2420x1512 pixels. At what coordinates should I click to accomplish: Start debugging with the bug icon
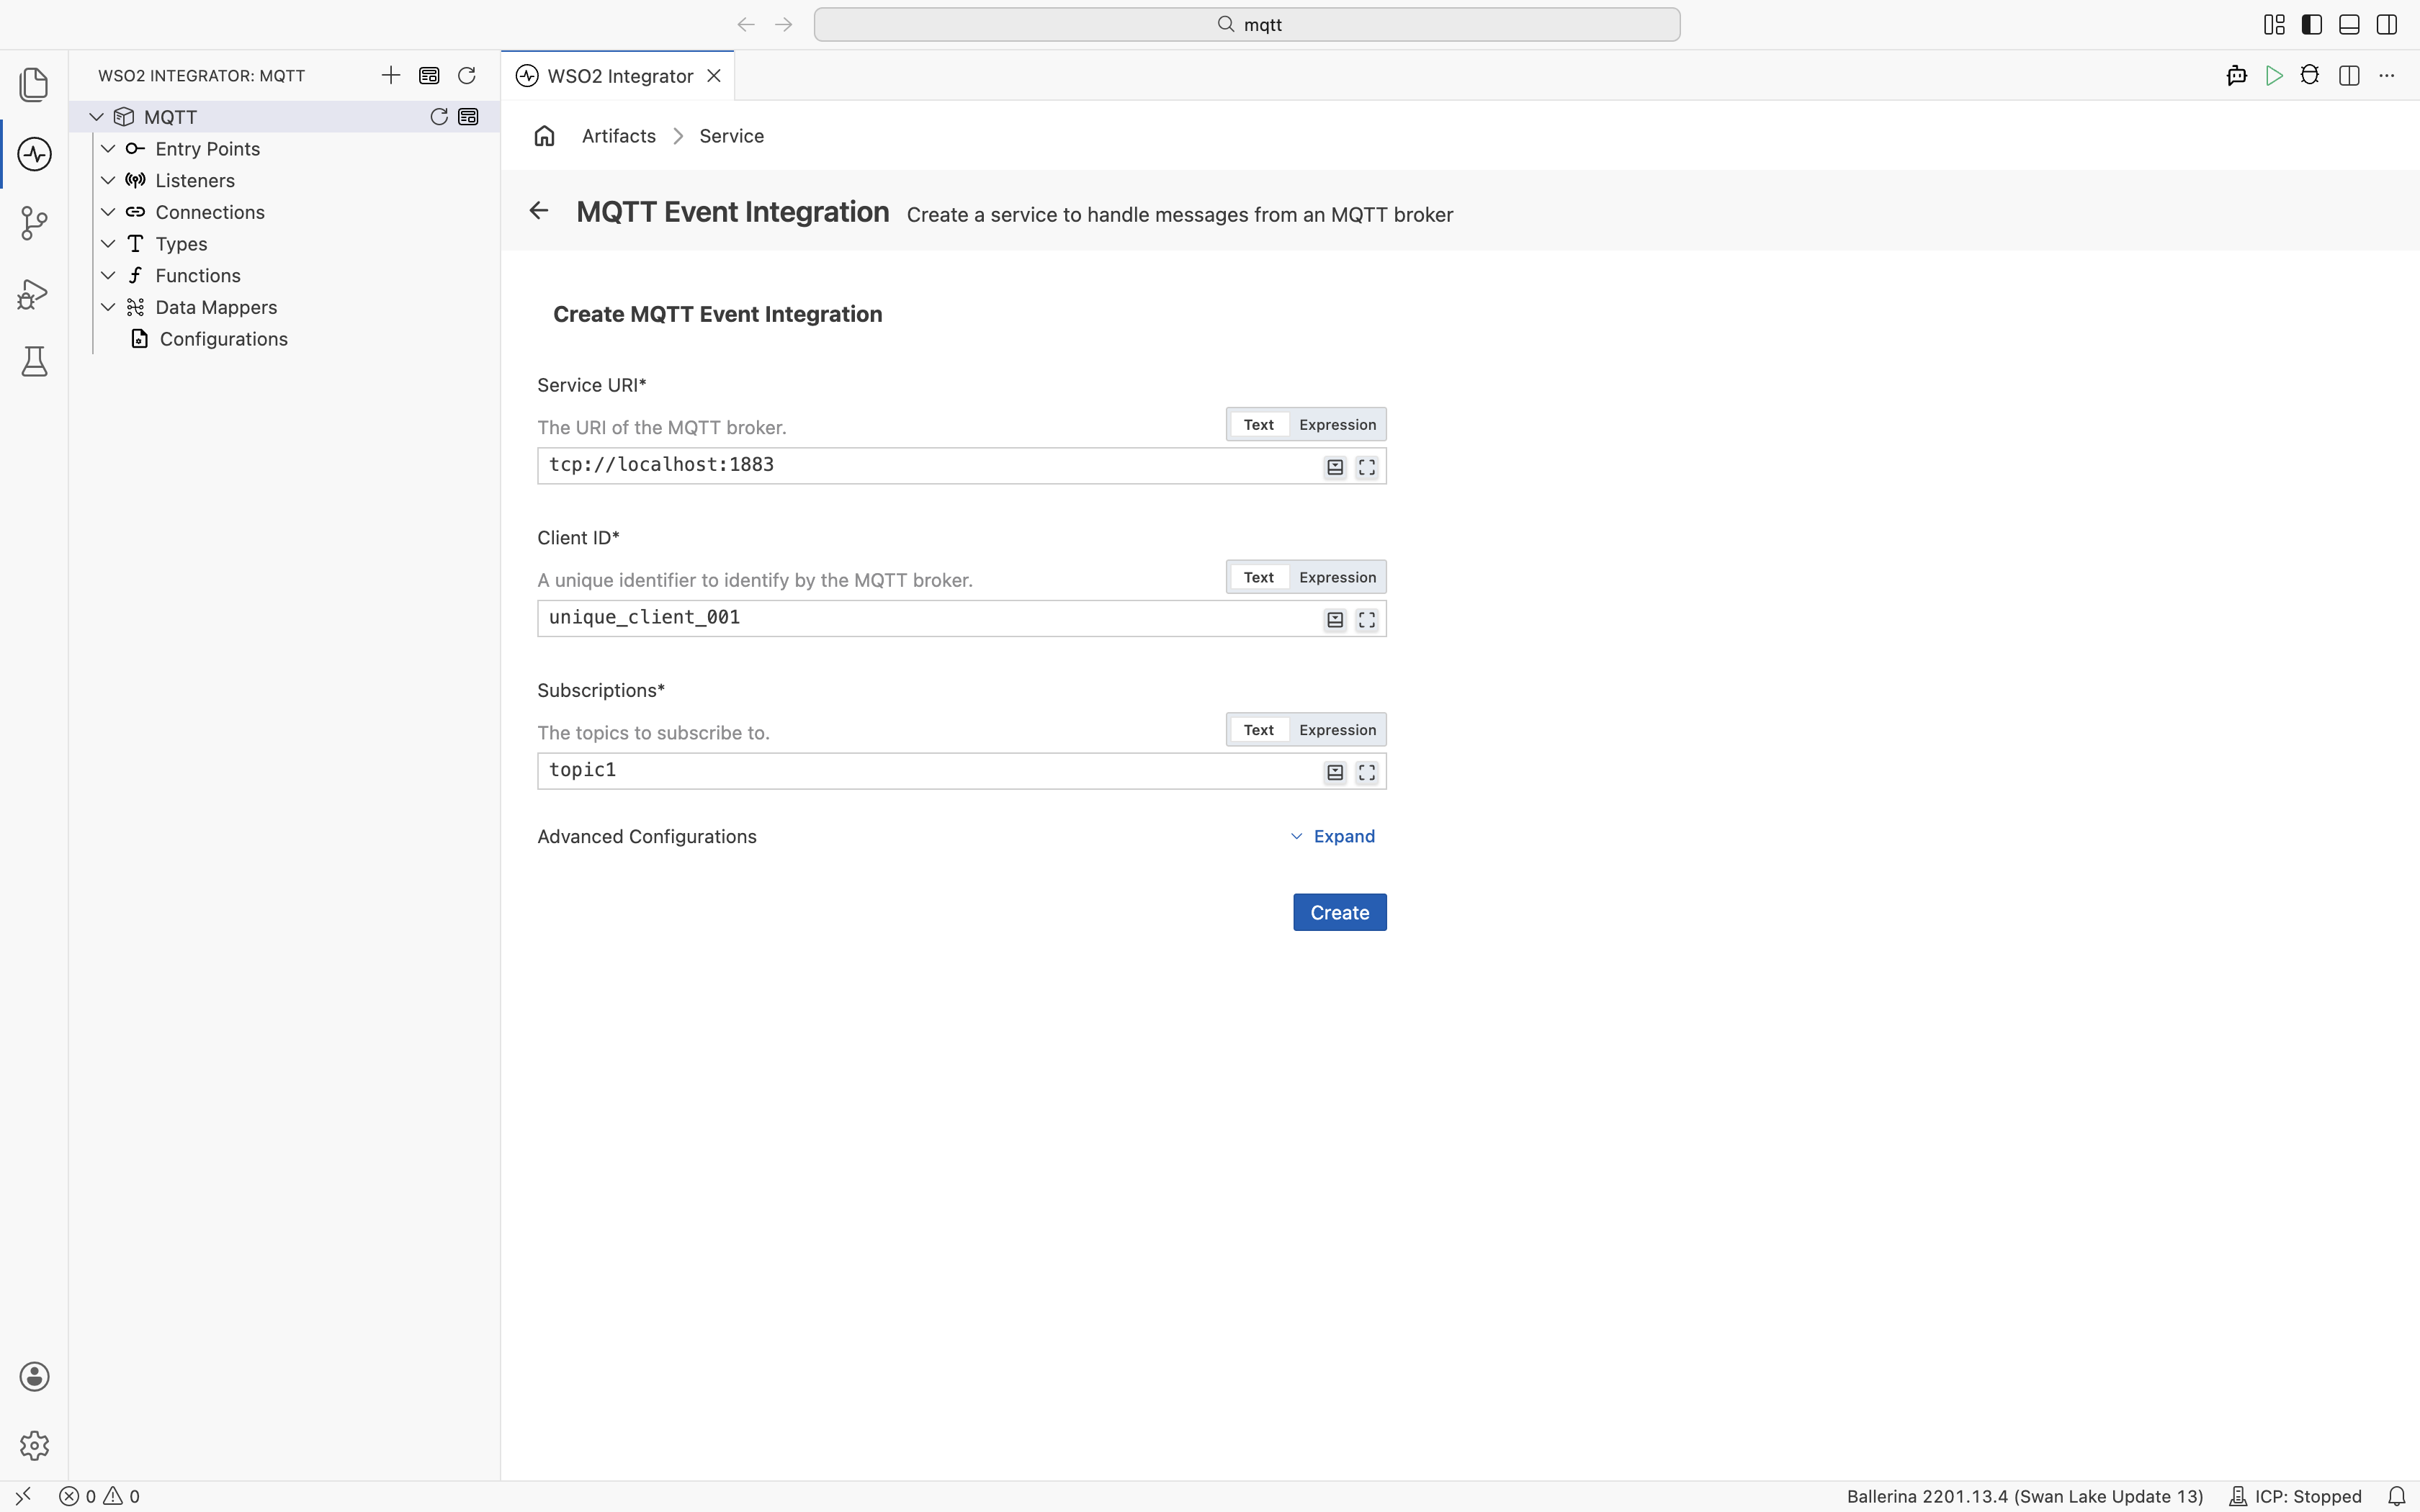click(x=2310, y=76)
